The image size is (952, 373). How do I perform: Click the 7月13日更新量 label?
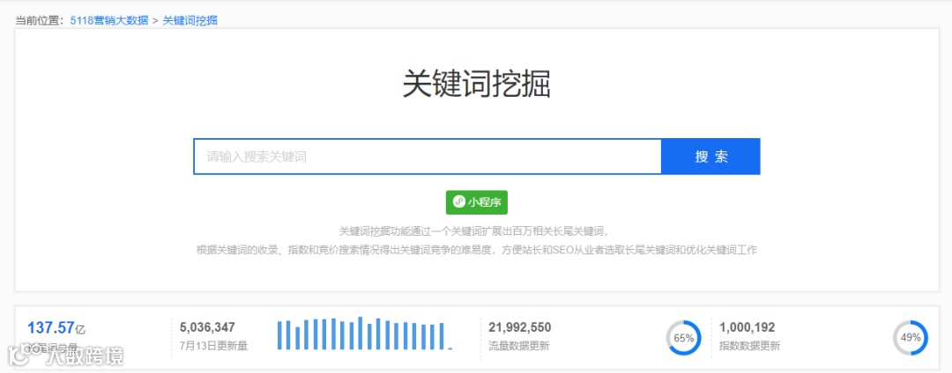(x=213, y=347)
